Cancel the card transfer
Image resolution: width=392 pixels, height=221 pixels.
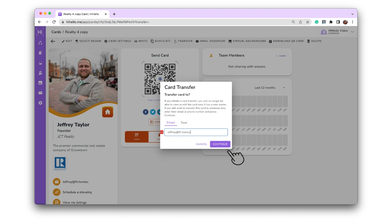201,144
